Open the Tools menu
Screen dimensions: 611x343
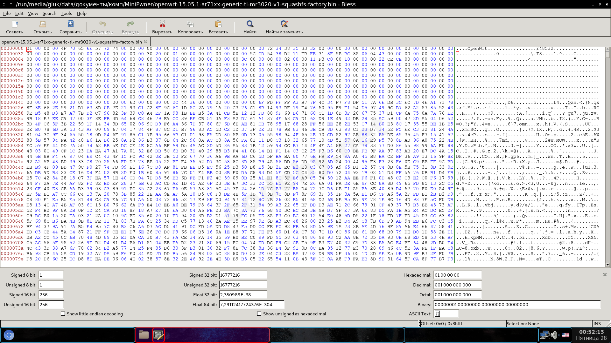[66, 13]
